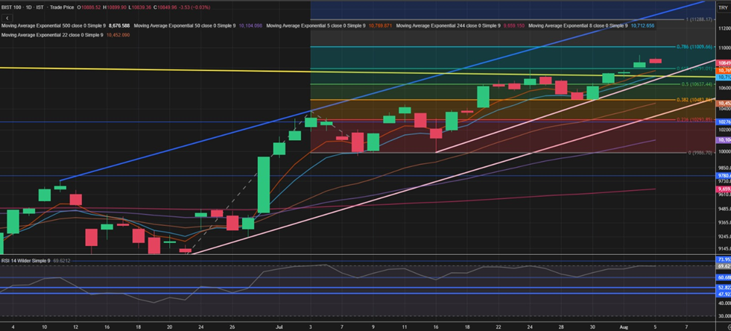This screenshot has height=331, width=731.
Task: Select the TRY currency button
Action: tap(723, 7)
